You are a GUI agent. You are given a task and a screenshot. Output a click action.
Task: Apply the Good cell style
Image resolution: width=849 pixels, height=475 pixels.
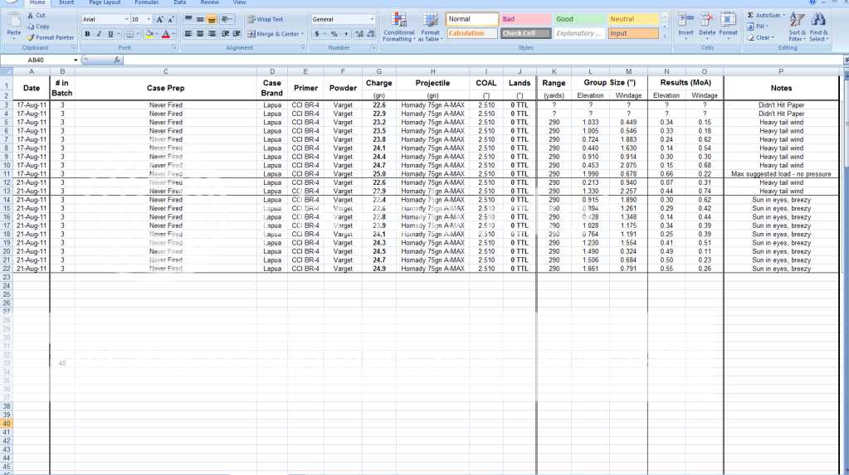(x=579, y=19)
